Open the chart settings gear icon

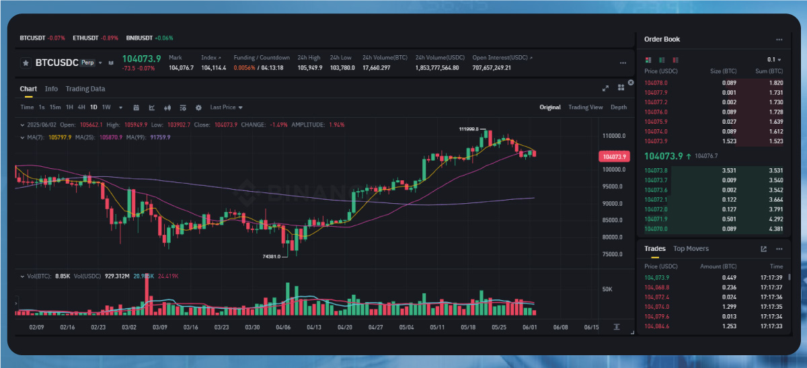click(198, 108)
